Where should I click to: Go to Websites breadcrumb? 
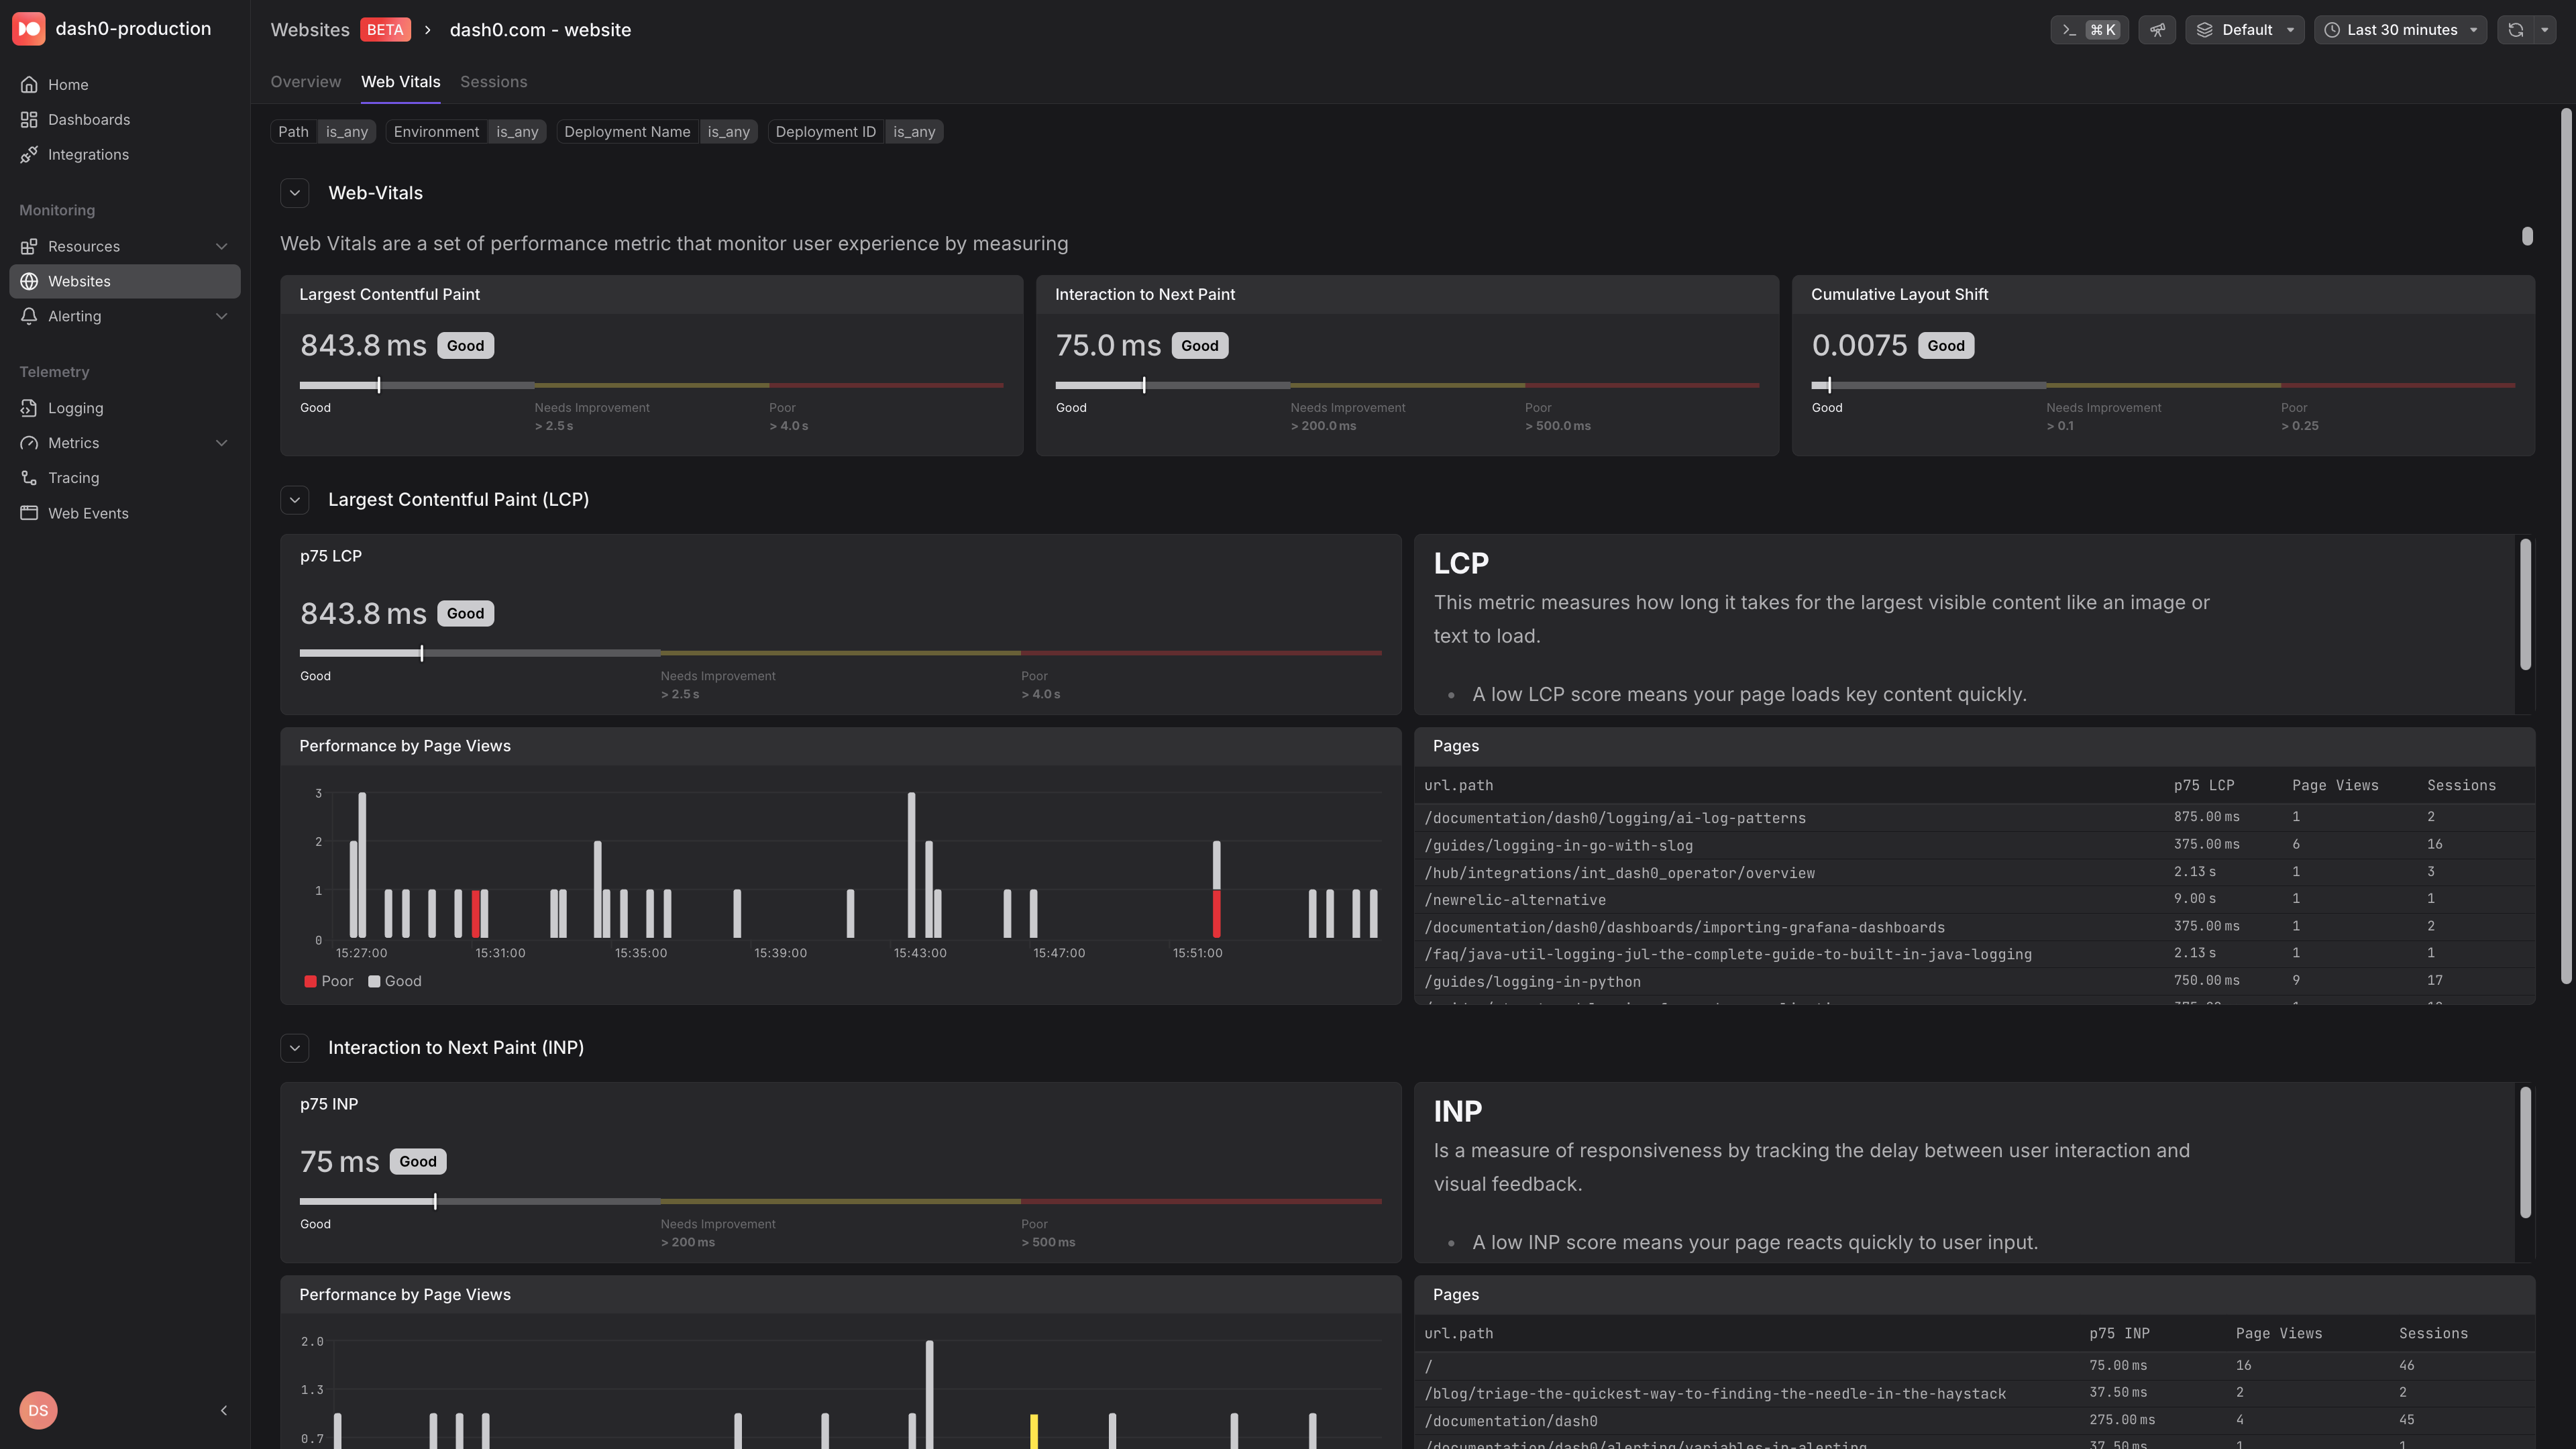310,30
